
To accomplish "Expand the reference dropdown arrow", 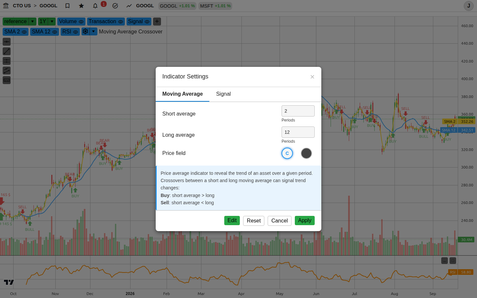I will [x=32, y=22].
